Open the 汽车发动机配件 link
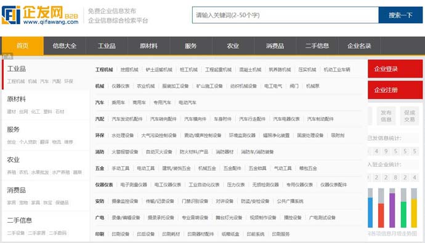 pos(127,119)
